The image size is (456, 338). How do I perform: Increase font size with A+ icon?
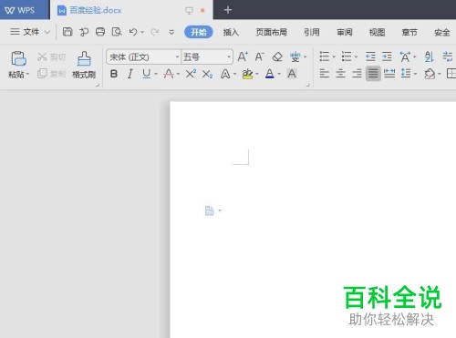pos(243,56)
